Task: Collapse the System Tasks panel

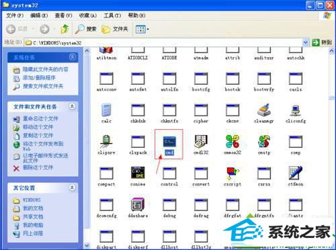Action: click(73, 57)
